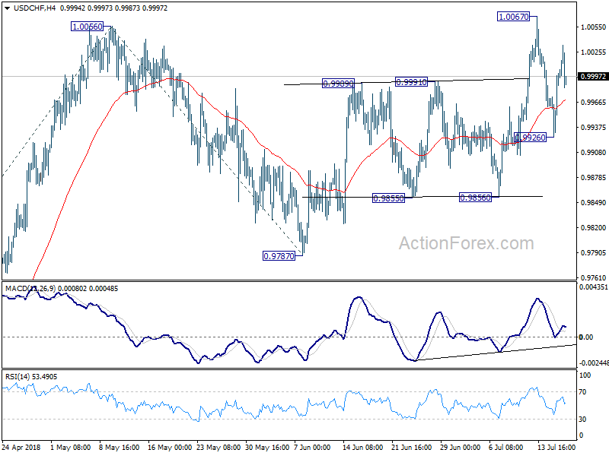The width and height of the screenshot is (609, 456).
Task: Select the RSI 70 level label
Action: point(582,392)
